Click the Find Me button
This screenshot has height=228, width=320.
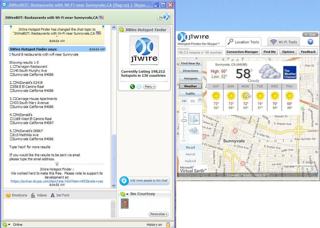pos(270,52)
